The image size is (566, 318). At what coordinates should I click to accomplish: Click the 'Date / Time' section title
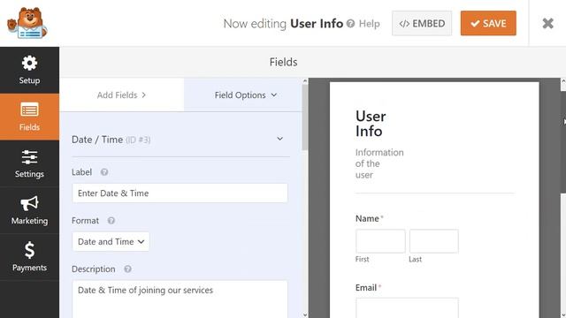point(97,140)
